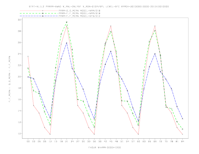Viewport: 199px width, 154px height.
Task: Click blue triangle data point at hour 21
Action: 67,43
